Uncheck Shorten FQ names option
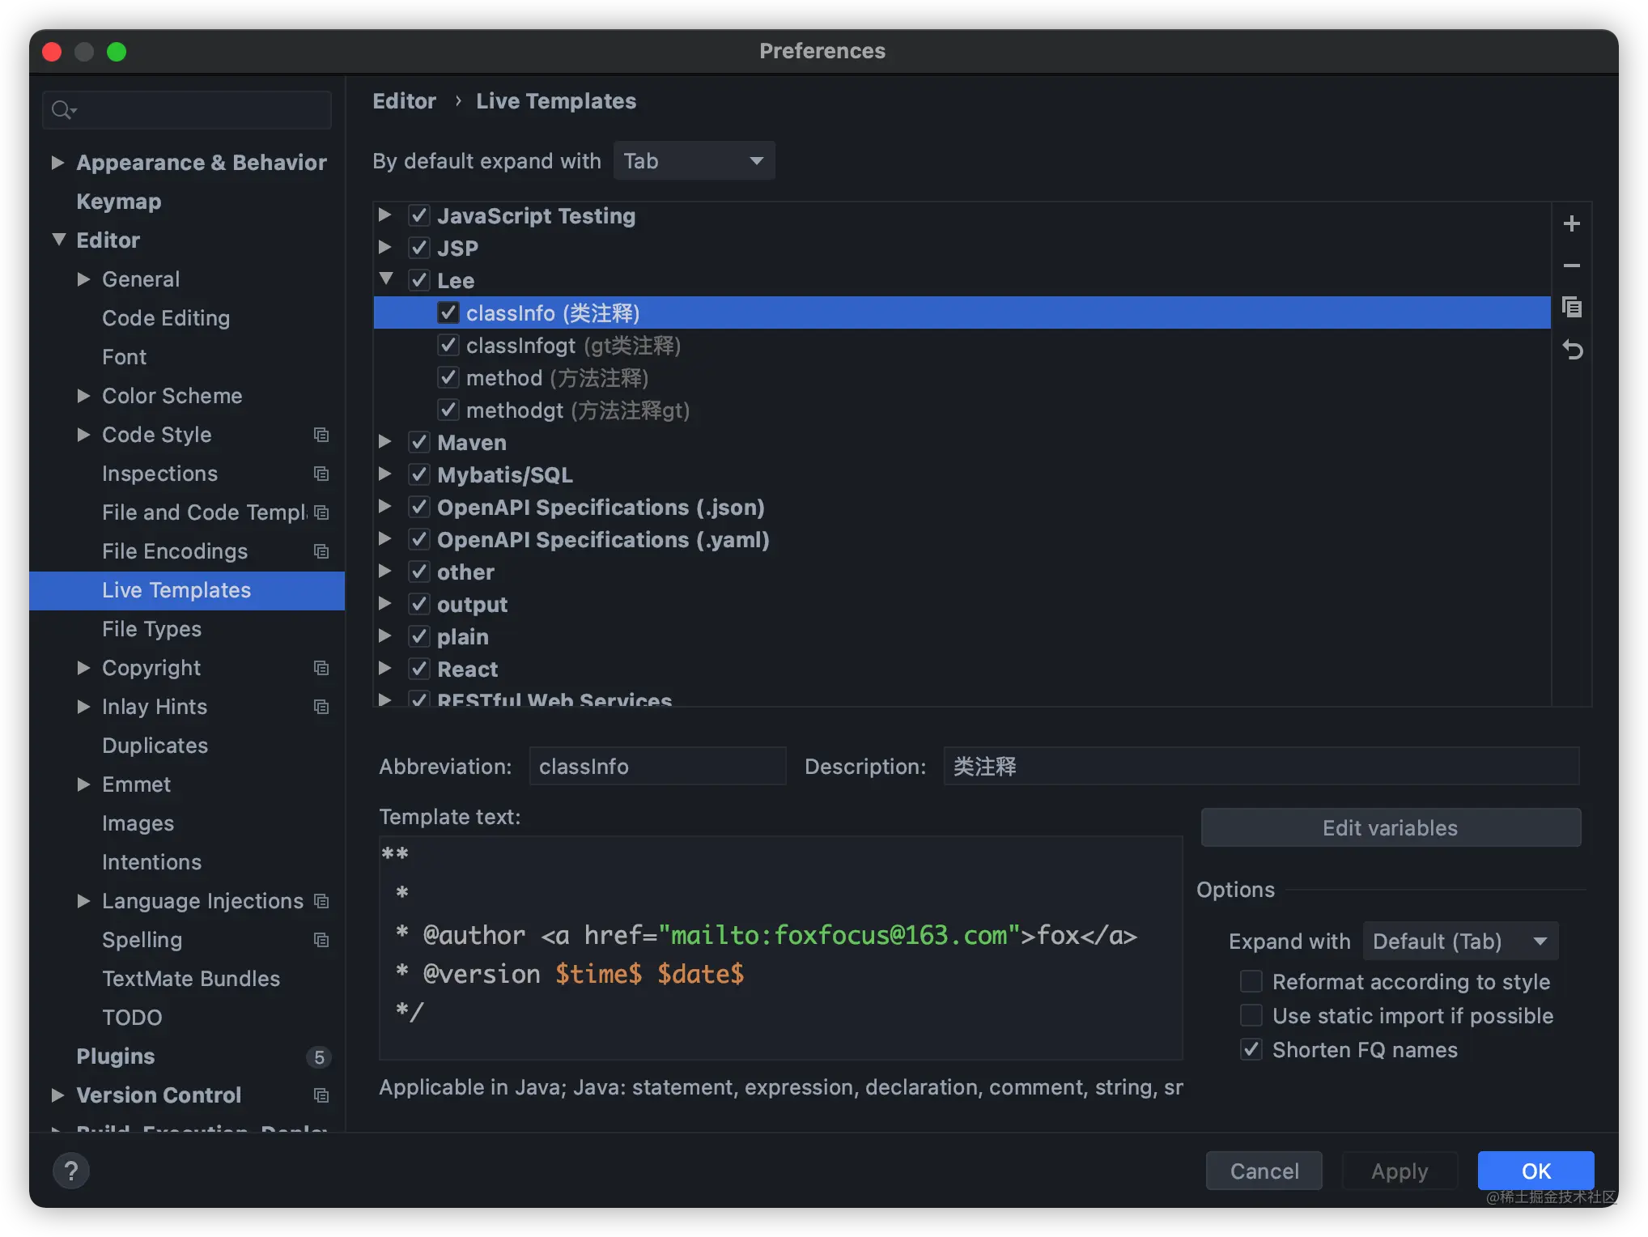The height and width of the screenshot is (1237, 1648). (1251, 1049)
